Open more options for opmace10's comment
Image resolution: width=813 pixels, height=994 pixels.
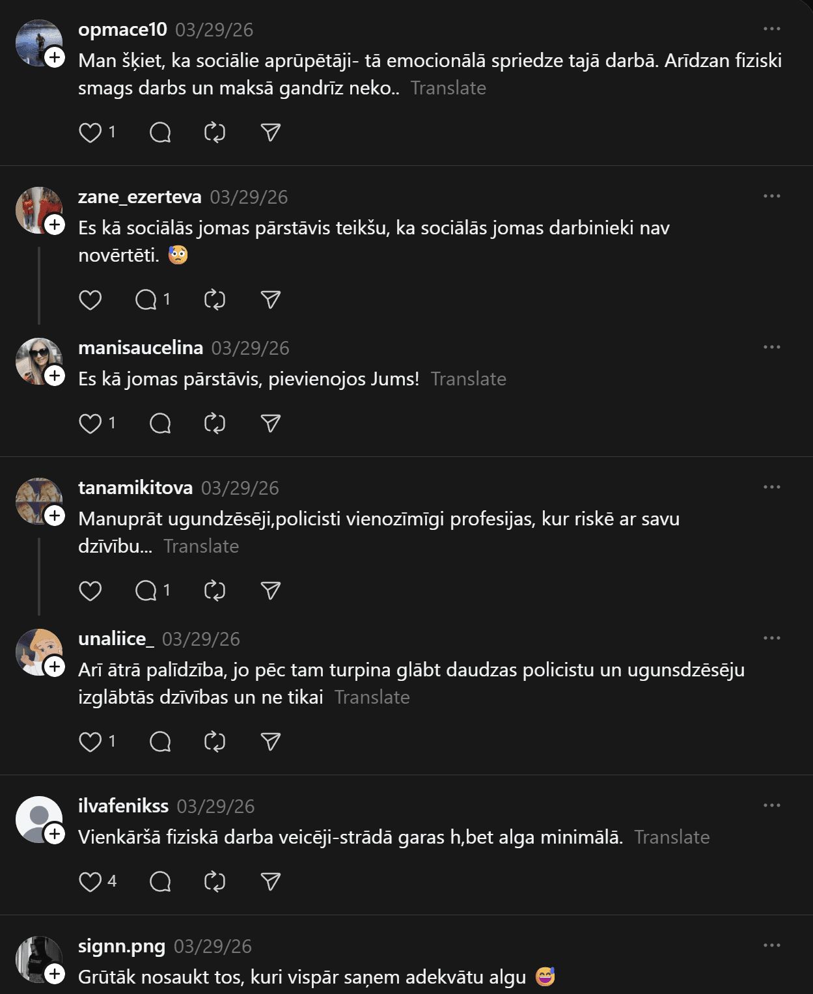pyautogui.click(x=771, y=29)
